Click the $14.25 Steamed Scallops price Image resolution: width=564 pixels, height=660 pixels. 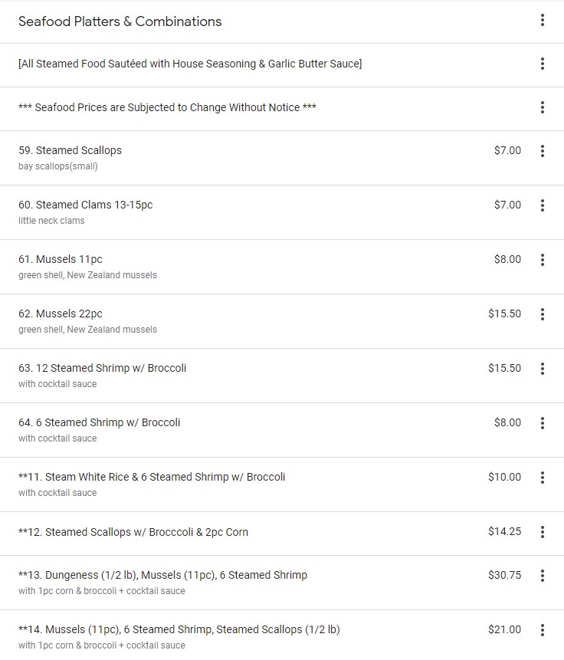pyautogui.click(x=504, y=531)
